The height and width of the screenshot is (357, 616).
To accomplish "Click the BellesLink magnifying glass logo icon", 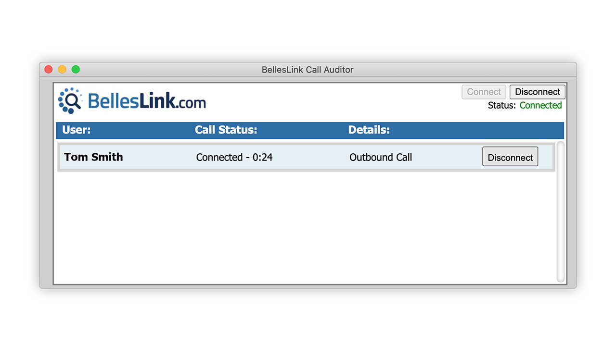I will tap(70, 100).
